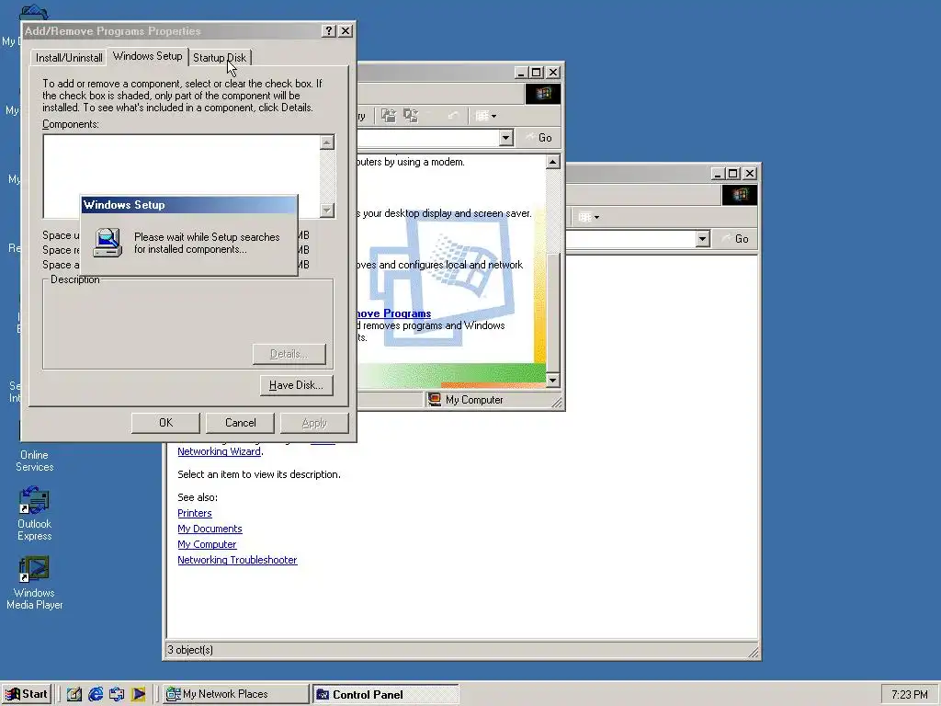Open the Start menu
Image resolution: width=941 pixels, height=706 pixels.
27,694
